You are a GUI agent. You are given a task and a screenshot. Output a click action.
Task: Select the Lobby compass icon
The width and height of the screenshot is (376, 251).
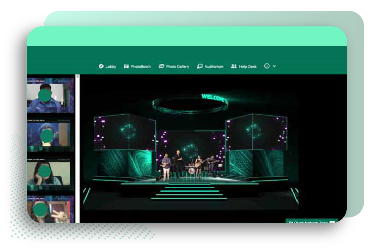click(x=101, y=67)
